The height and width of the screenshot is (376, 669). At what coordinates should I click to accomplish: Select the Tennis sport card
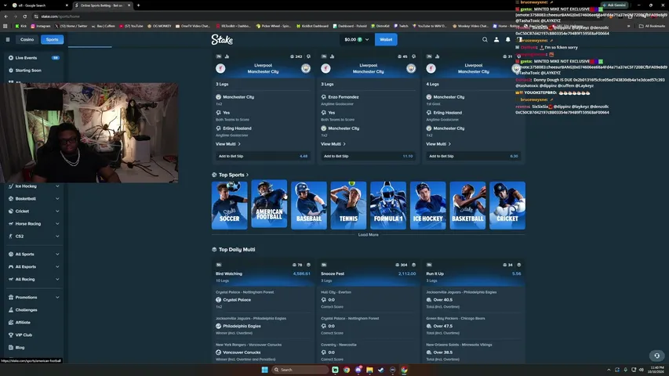(348, 205)
